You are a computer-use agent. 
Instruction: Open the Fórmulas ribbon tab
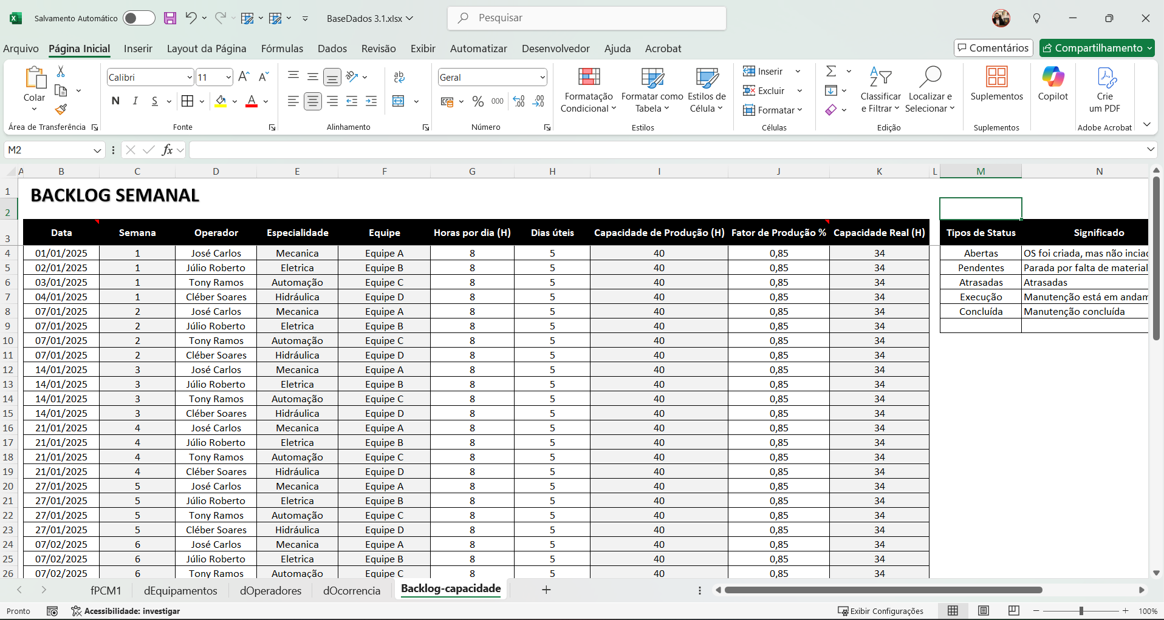coord(282,49)
